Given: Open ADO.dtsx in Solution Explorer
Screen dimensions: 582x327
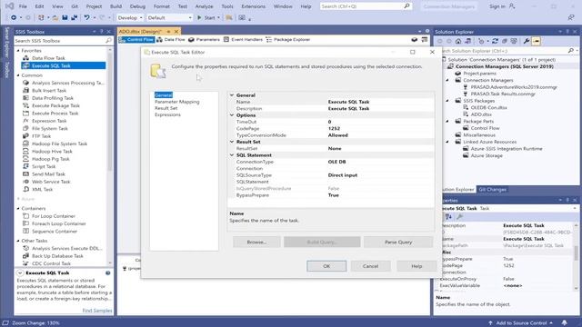Looking at the screenshot, I should coord(481,114).
